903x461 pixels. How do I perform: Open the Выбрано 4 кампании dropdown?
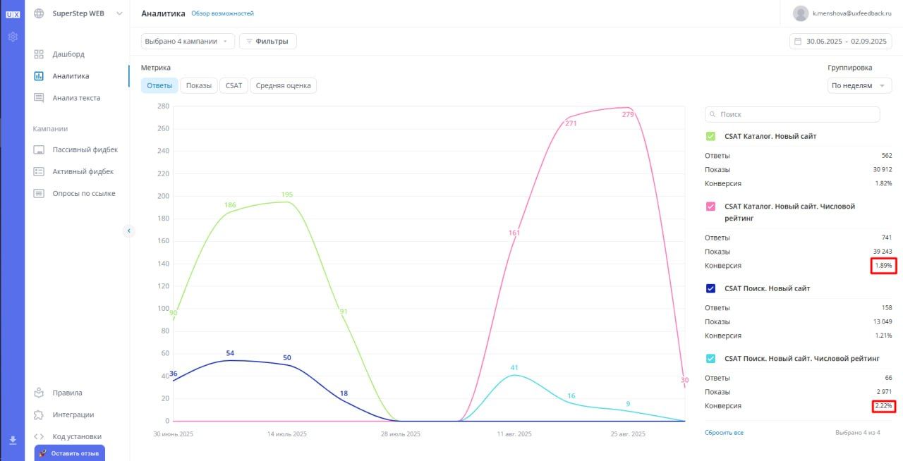187,42
